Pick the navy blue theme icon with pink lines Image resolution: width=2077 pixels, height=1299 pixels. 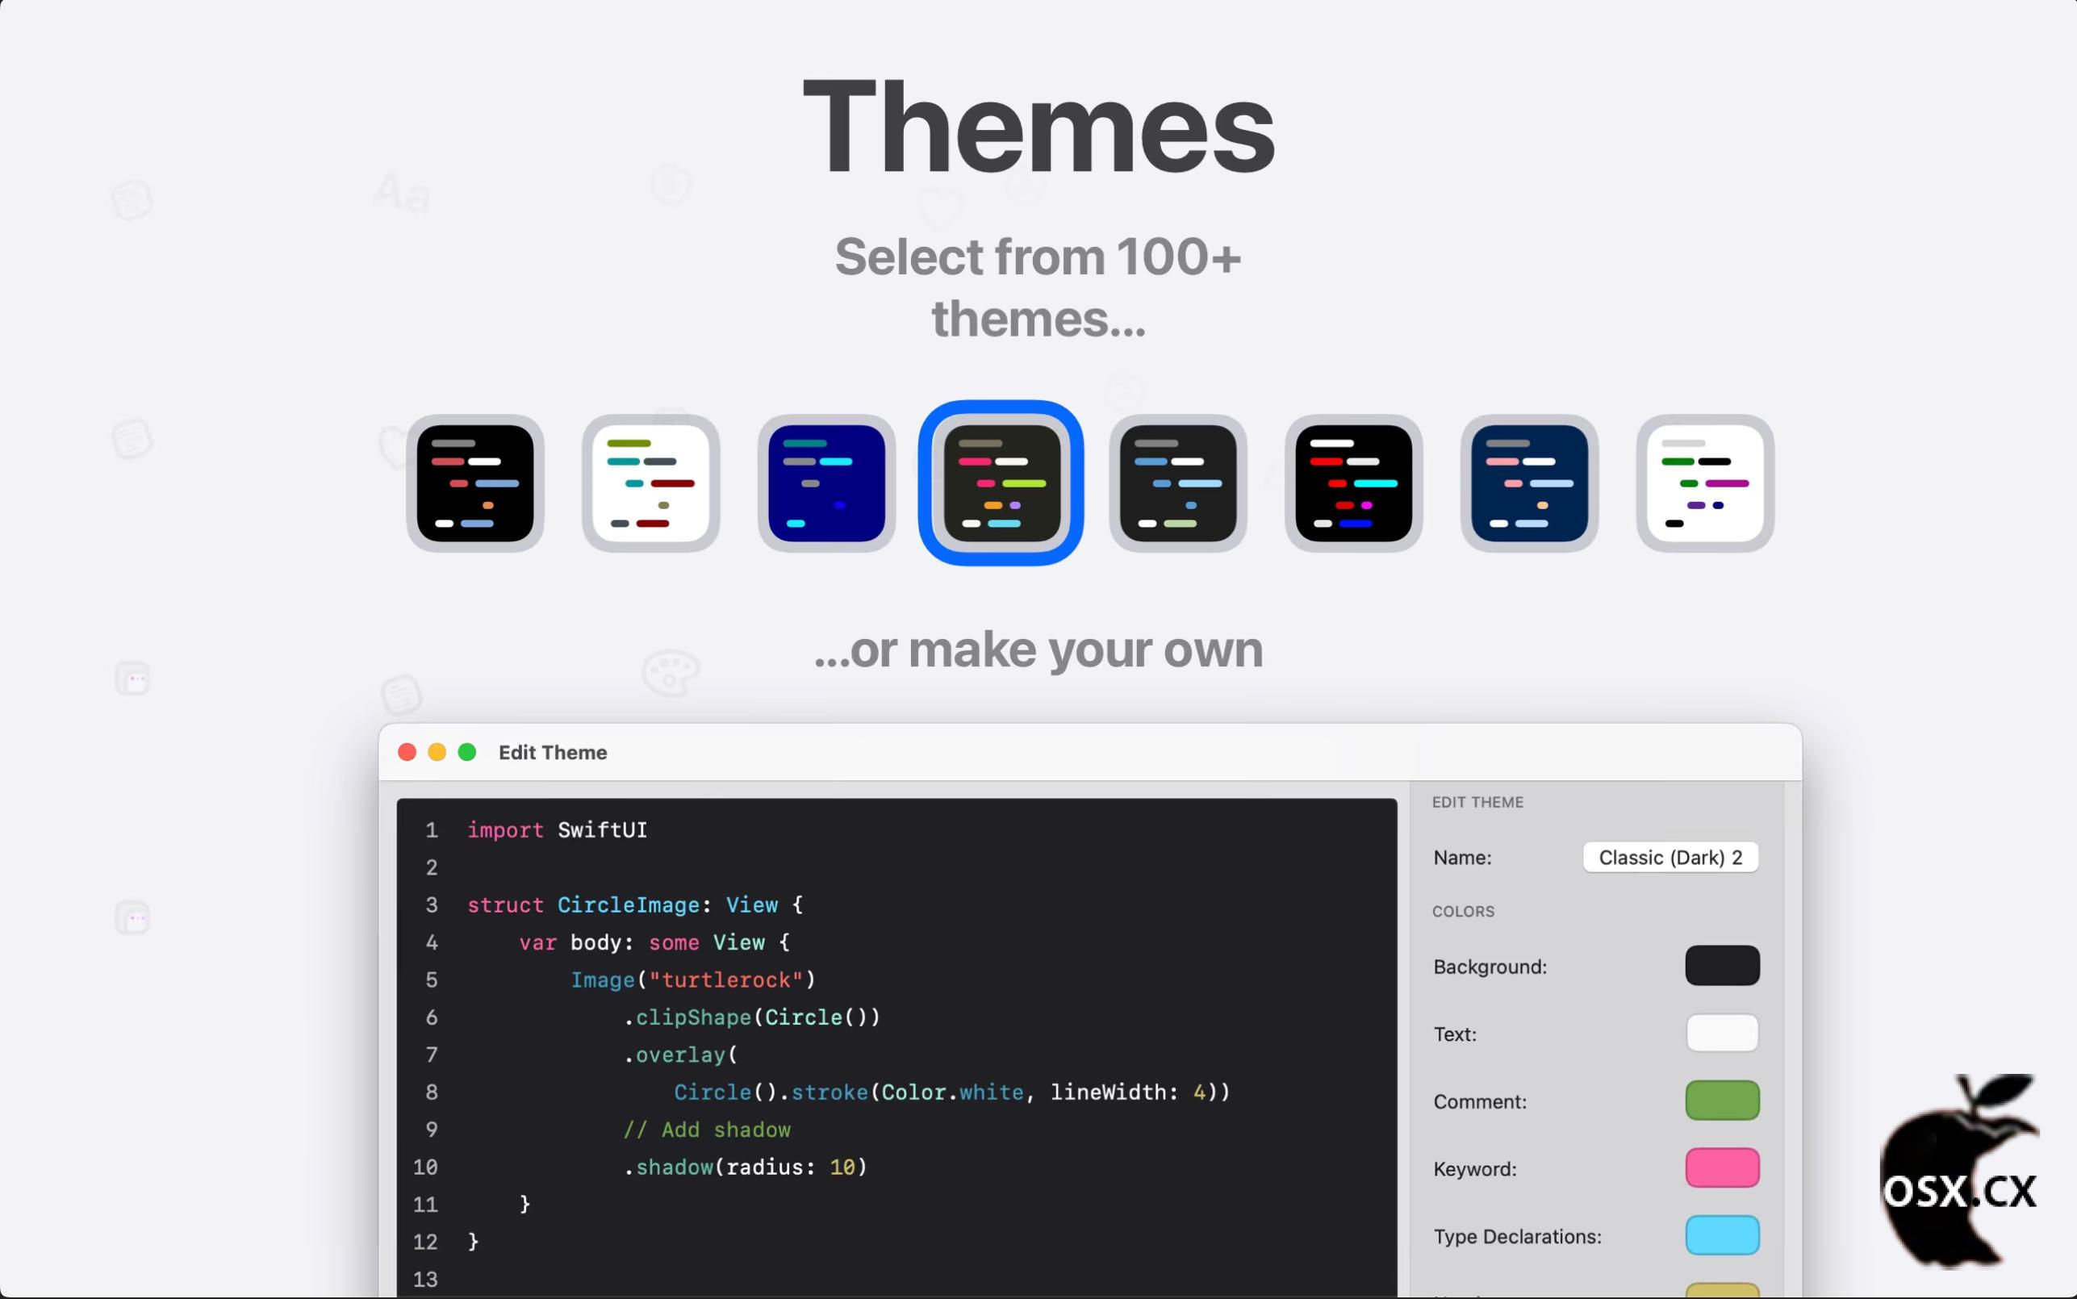point(1529,482)
